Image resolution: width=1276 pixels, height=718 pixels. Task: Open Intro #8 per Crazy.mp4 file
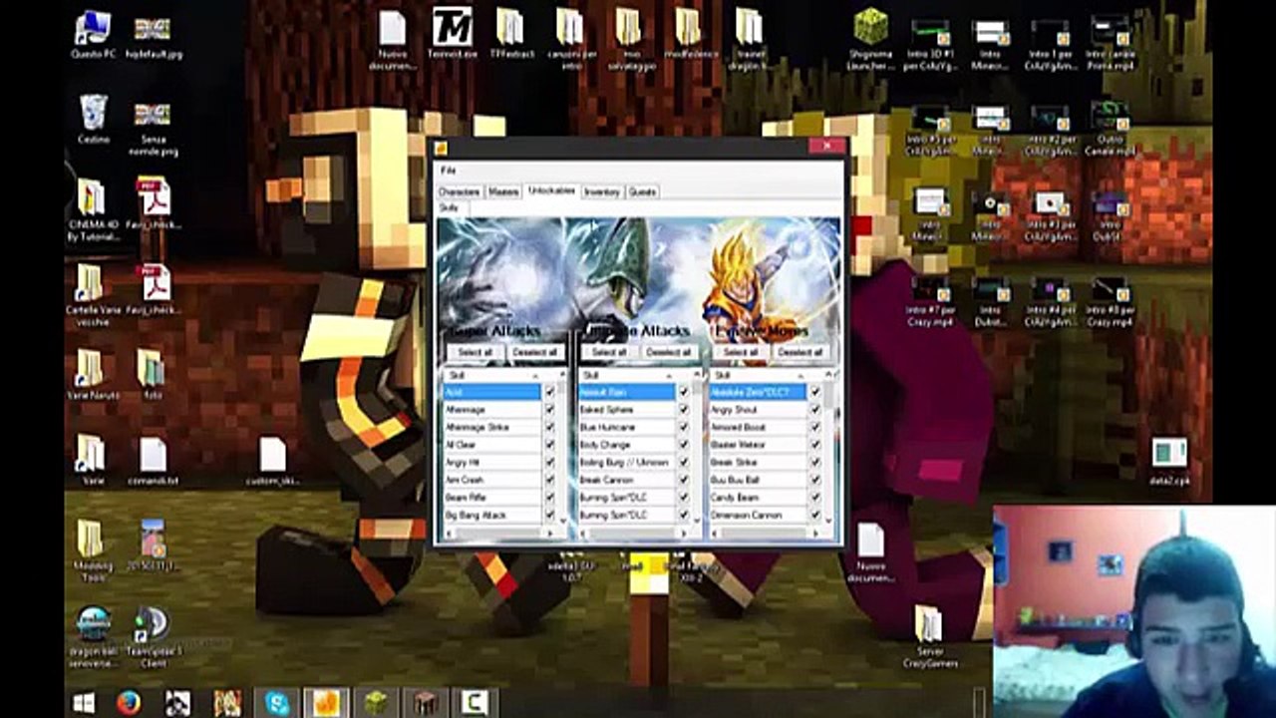[x=1110, y=302]
